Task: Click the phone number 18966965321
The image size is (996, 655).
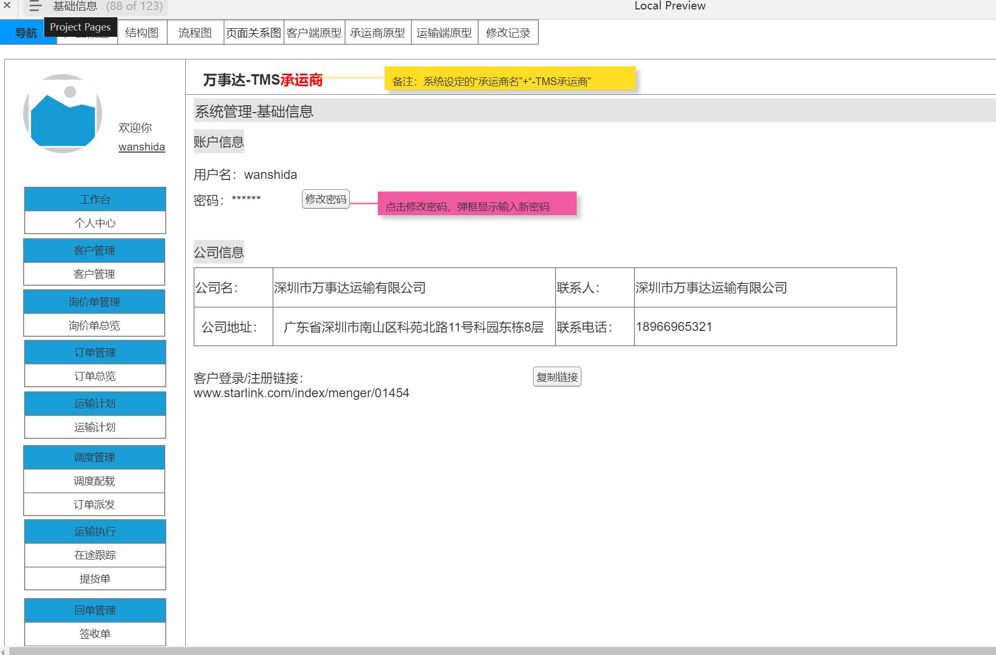Action: (x=674, y=327)
